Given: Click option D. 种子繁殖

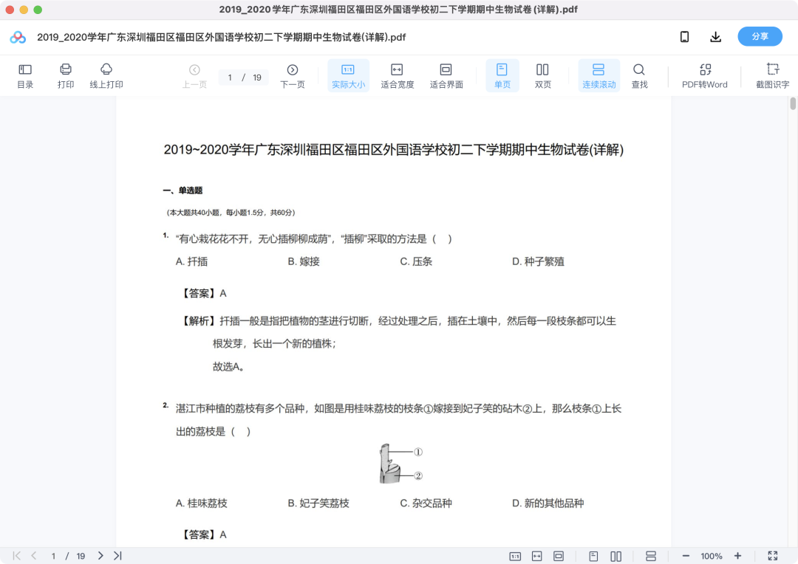Looking at the screenshot, I should coord(538,261).
